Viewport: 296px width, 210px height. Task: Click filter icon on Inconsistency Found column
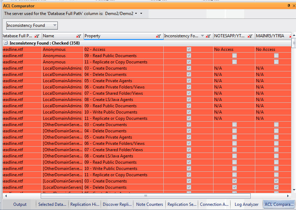[208, 36]
